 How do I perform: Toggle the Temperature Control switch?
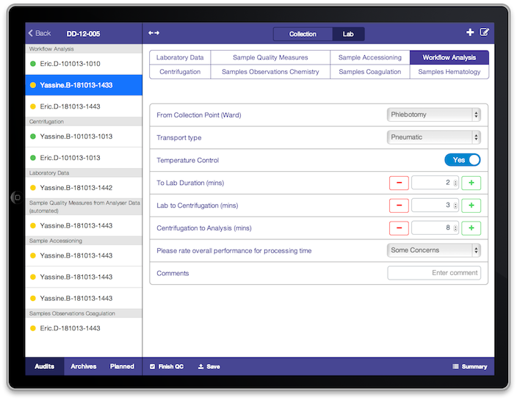462,160
